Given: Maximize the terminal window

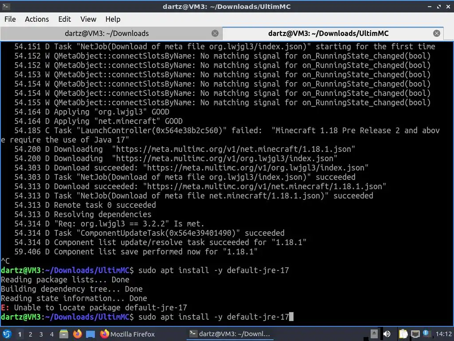Looking at the screenshot, I should coord(439,6).
